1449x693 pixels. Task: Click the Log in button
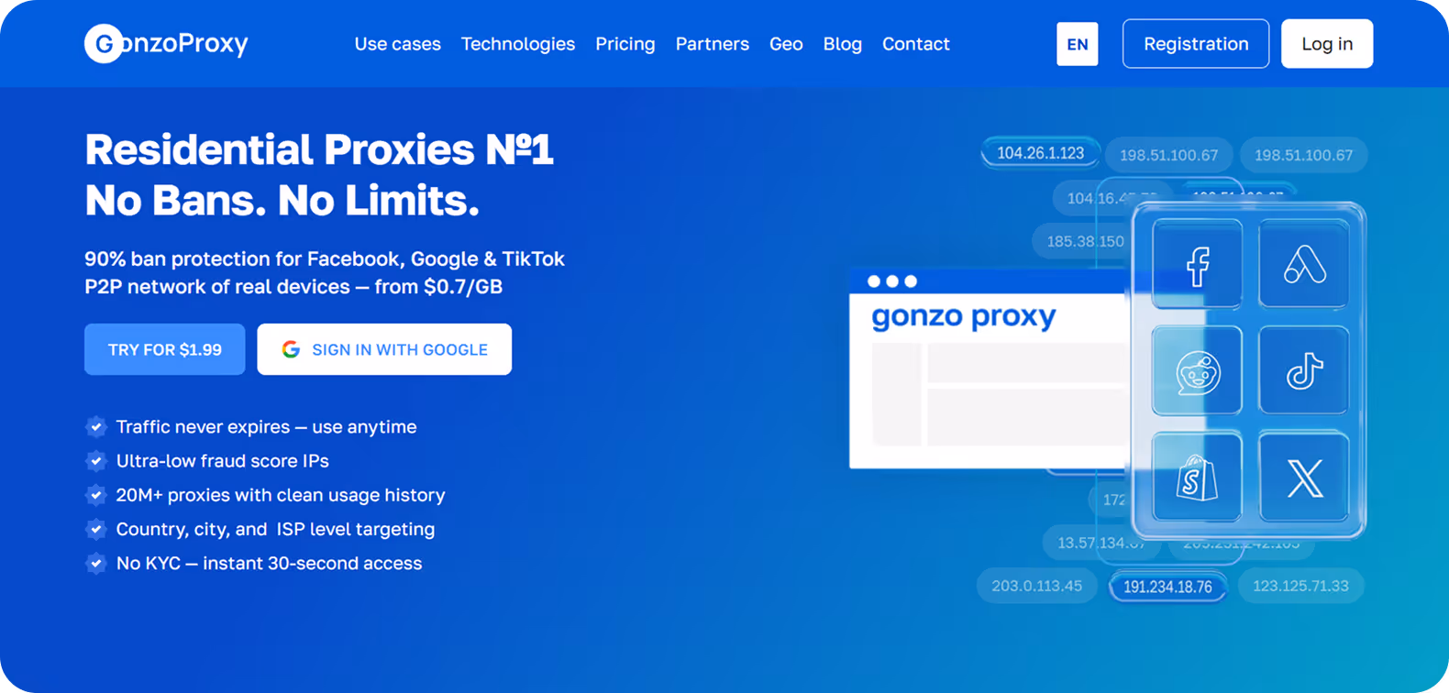[1327, 43]
